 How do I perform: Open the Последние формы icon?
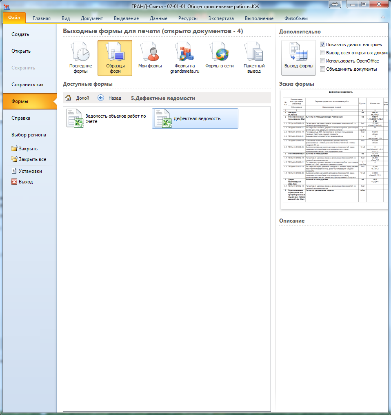coord(80,52)
